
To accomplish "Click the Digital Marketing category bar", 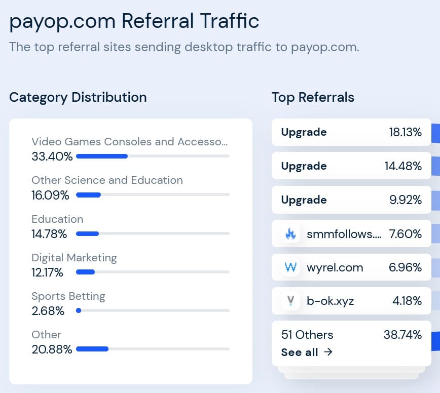I will tap(153, 272).
